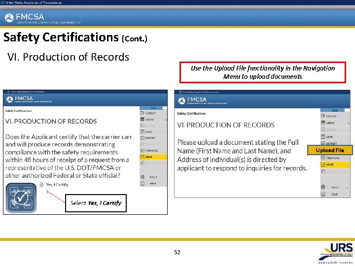Open Report in the left screenshot's navigation menu
The height and width of the screenshot is (266, 355).
point(153,138)
